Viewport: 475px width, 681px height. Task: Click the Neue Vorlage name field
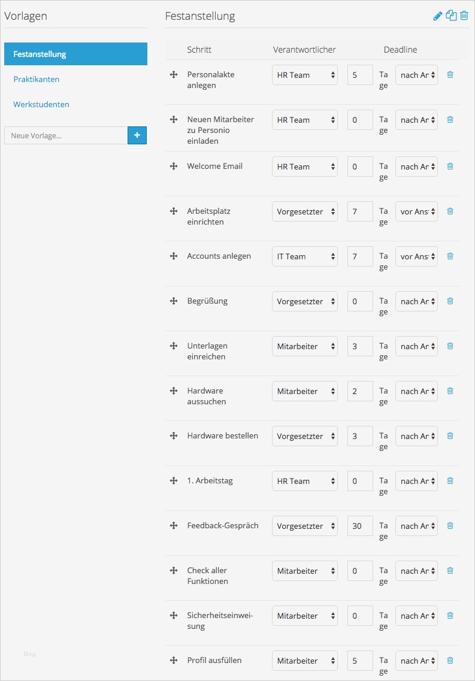pyautogui.click(x=66, y=135)
